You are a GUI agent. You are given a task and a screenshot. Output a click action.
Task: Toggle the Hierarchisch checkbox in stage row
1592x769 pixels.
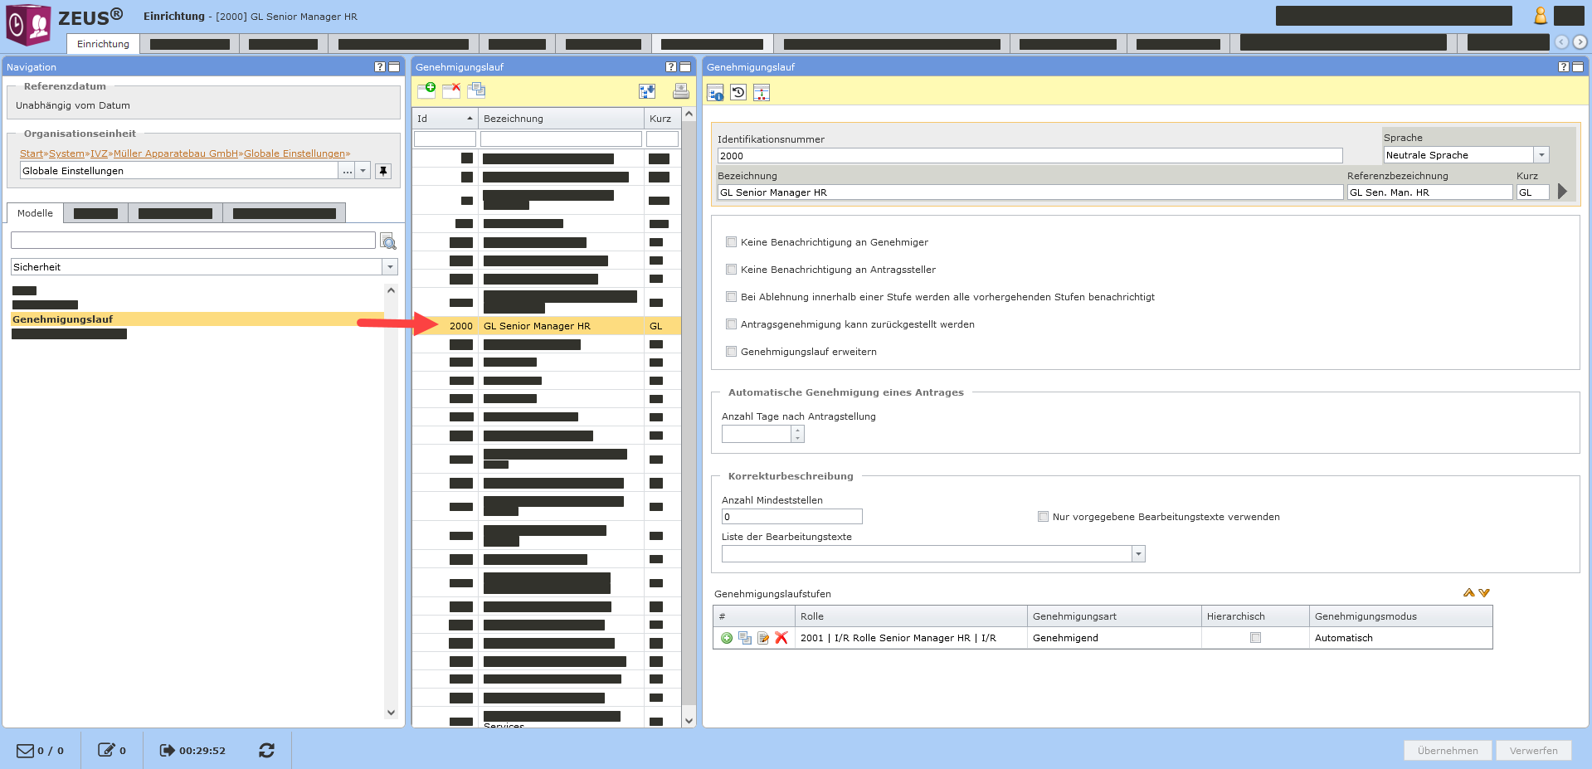(x=1255, y=638)
